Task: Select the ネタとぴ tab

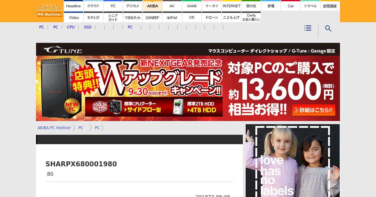Action: click(x=93, y=17)
